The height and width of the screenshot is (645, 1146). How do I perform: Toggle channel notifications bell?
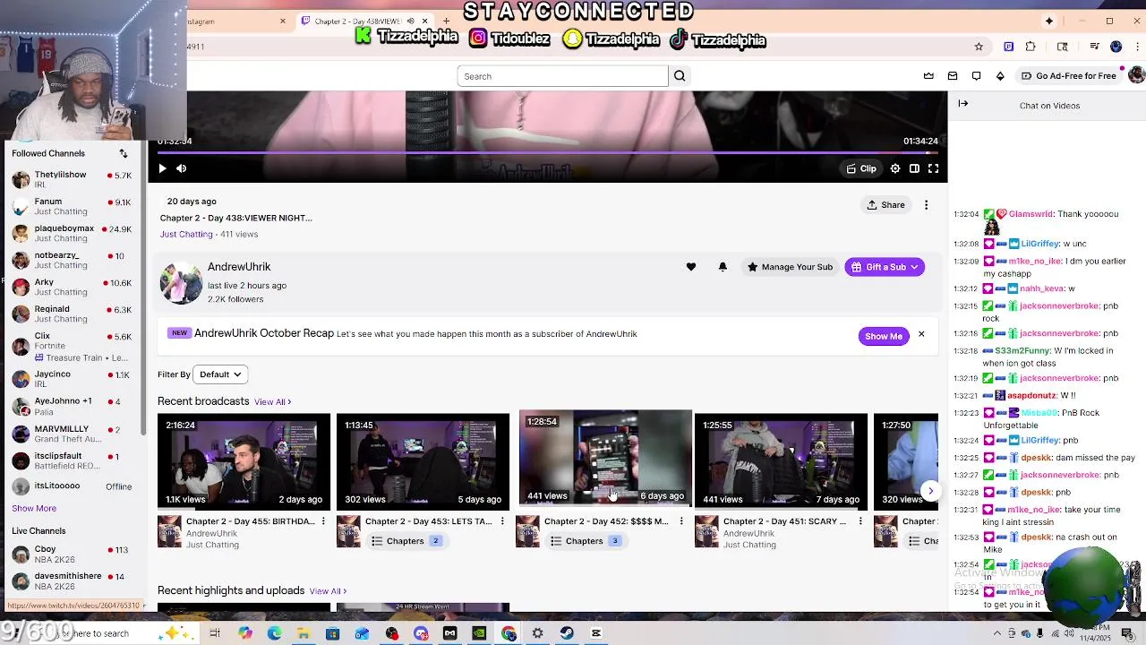[x=723, y=267]
